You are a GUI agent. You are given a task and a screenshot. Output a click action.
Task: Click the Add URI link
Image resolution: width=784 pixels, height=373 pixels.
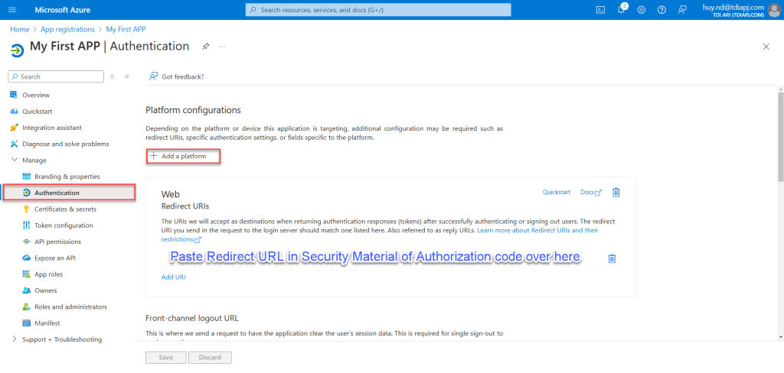click(173, 277)
